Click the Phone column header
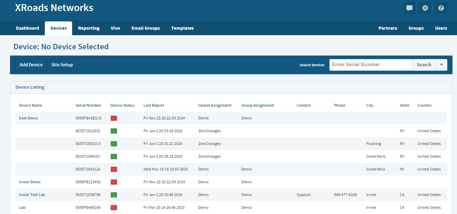Image resolution: width=457 pixels, height=214 pixels. click(339, 105)
